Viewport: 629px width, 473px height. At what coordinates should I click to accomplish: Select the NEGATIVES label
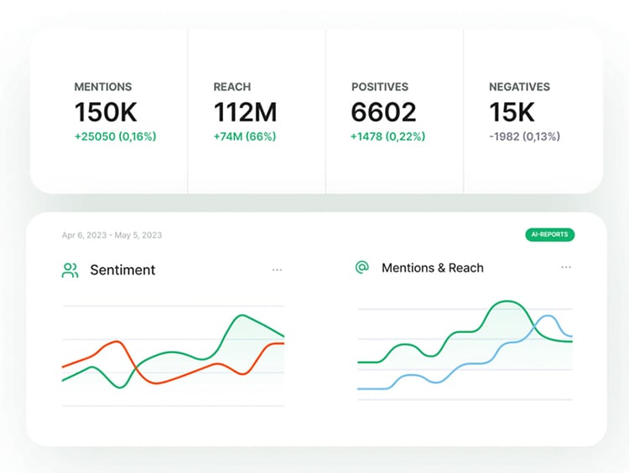pyautogui.click(x=519, y=87)
